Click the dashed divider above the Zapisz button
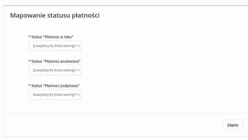Screen dimensions: 248x140 coord(124,113)
